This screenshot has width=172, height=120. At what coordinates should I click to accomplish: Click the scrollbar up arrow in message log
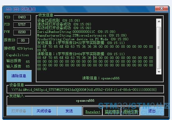pos(159,21)
